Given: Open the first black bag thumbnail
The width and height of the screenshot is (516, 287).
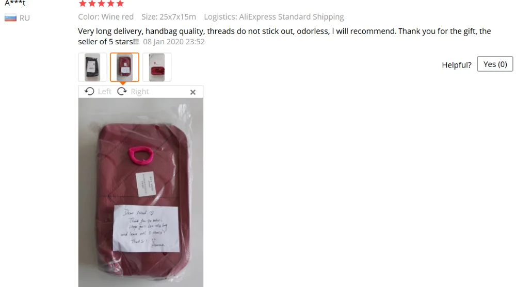Looking at the screenshot, I should click(x=92, y=67).
